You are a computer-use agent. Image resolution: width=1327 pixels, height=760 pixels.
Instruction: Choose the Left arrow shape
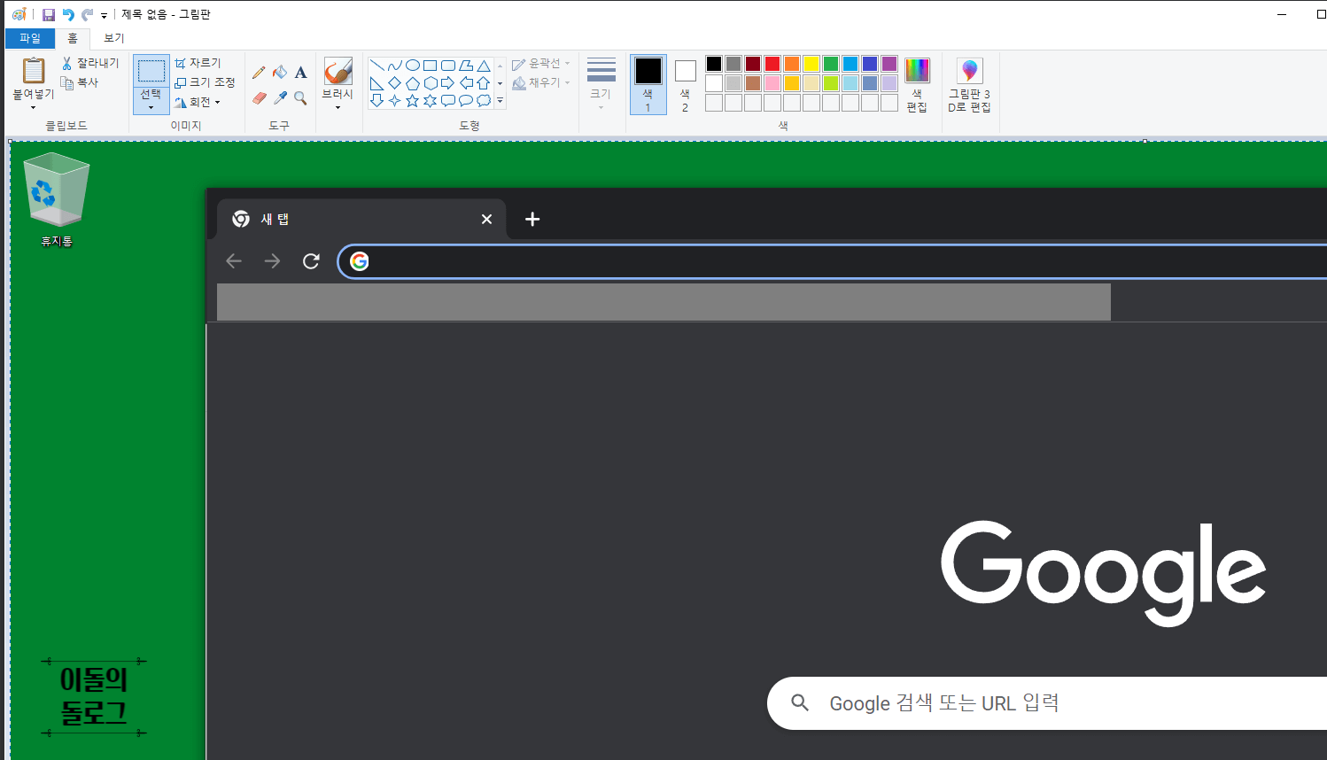tap(466, 83)
